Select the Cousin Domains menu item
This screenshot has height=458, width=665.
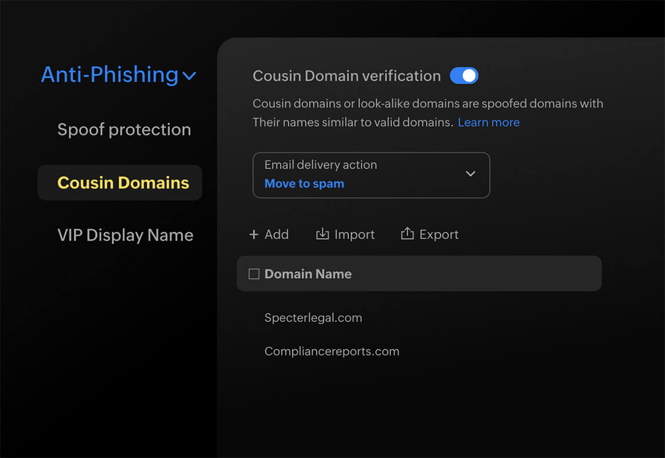[123, 183]
